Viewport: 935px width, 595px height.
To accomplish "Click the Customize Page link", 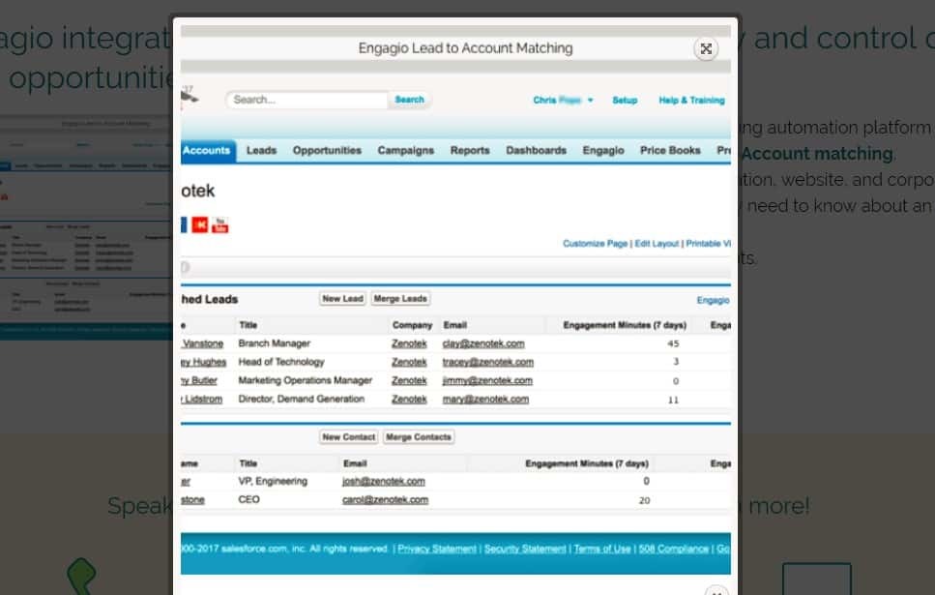I will point(595,244).
